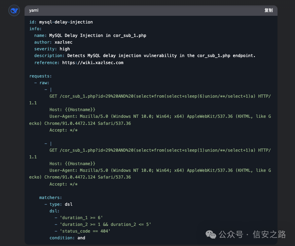The width and height of the screenshot is (295, 246).
Task: Click the GET request containing sleep(1)
Action: click(150, 153)
